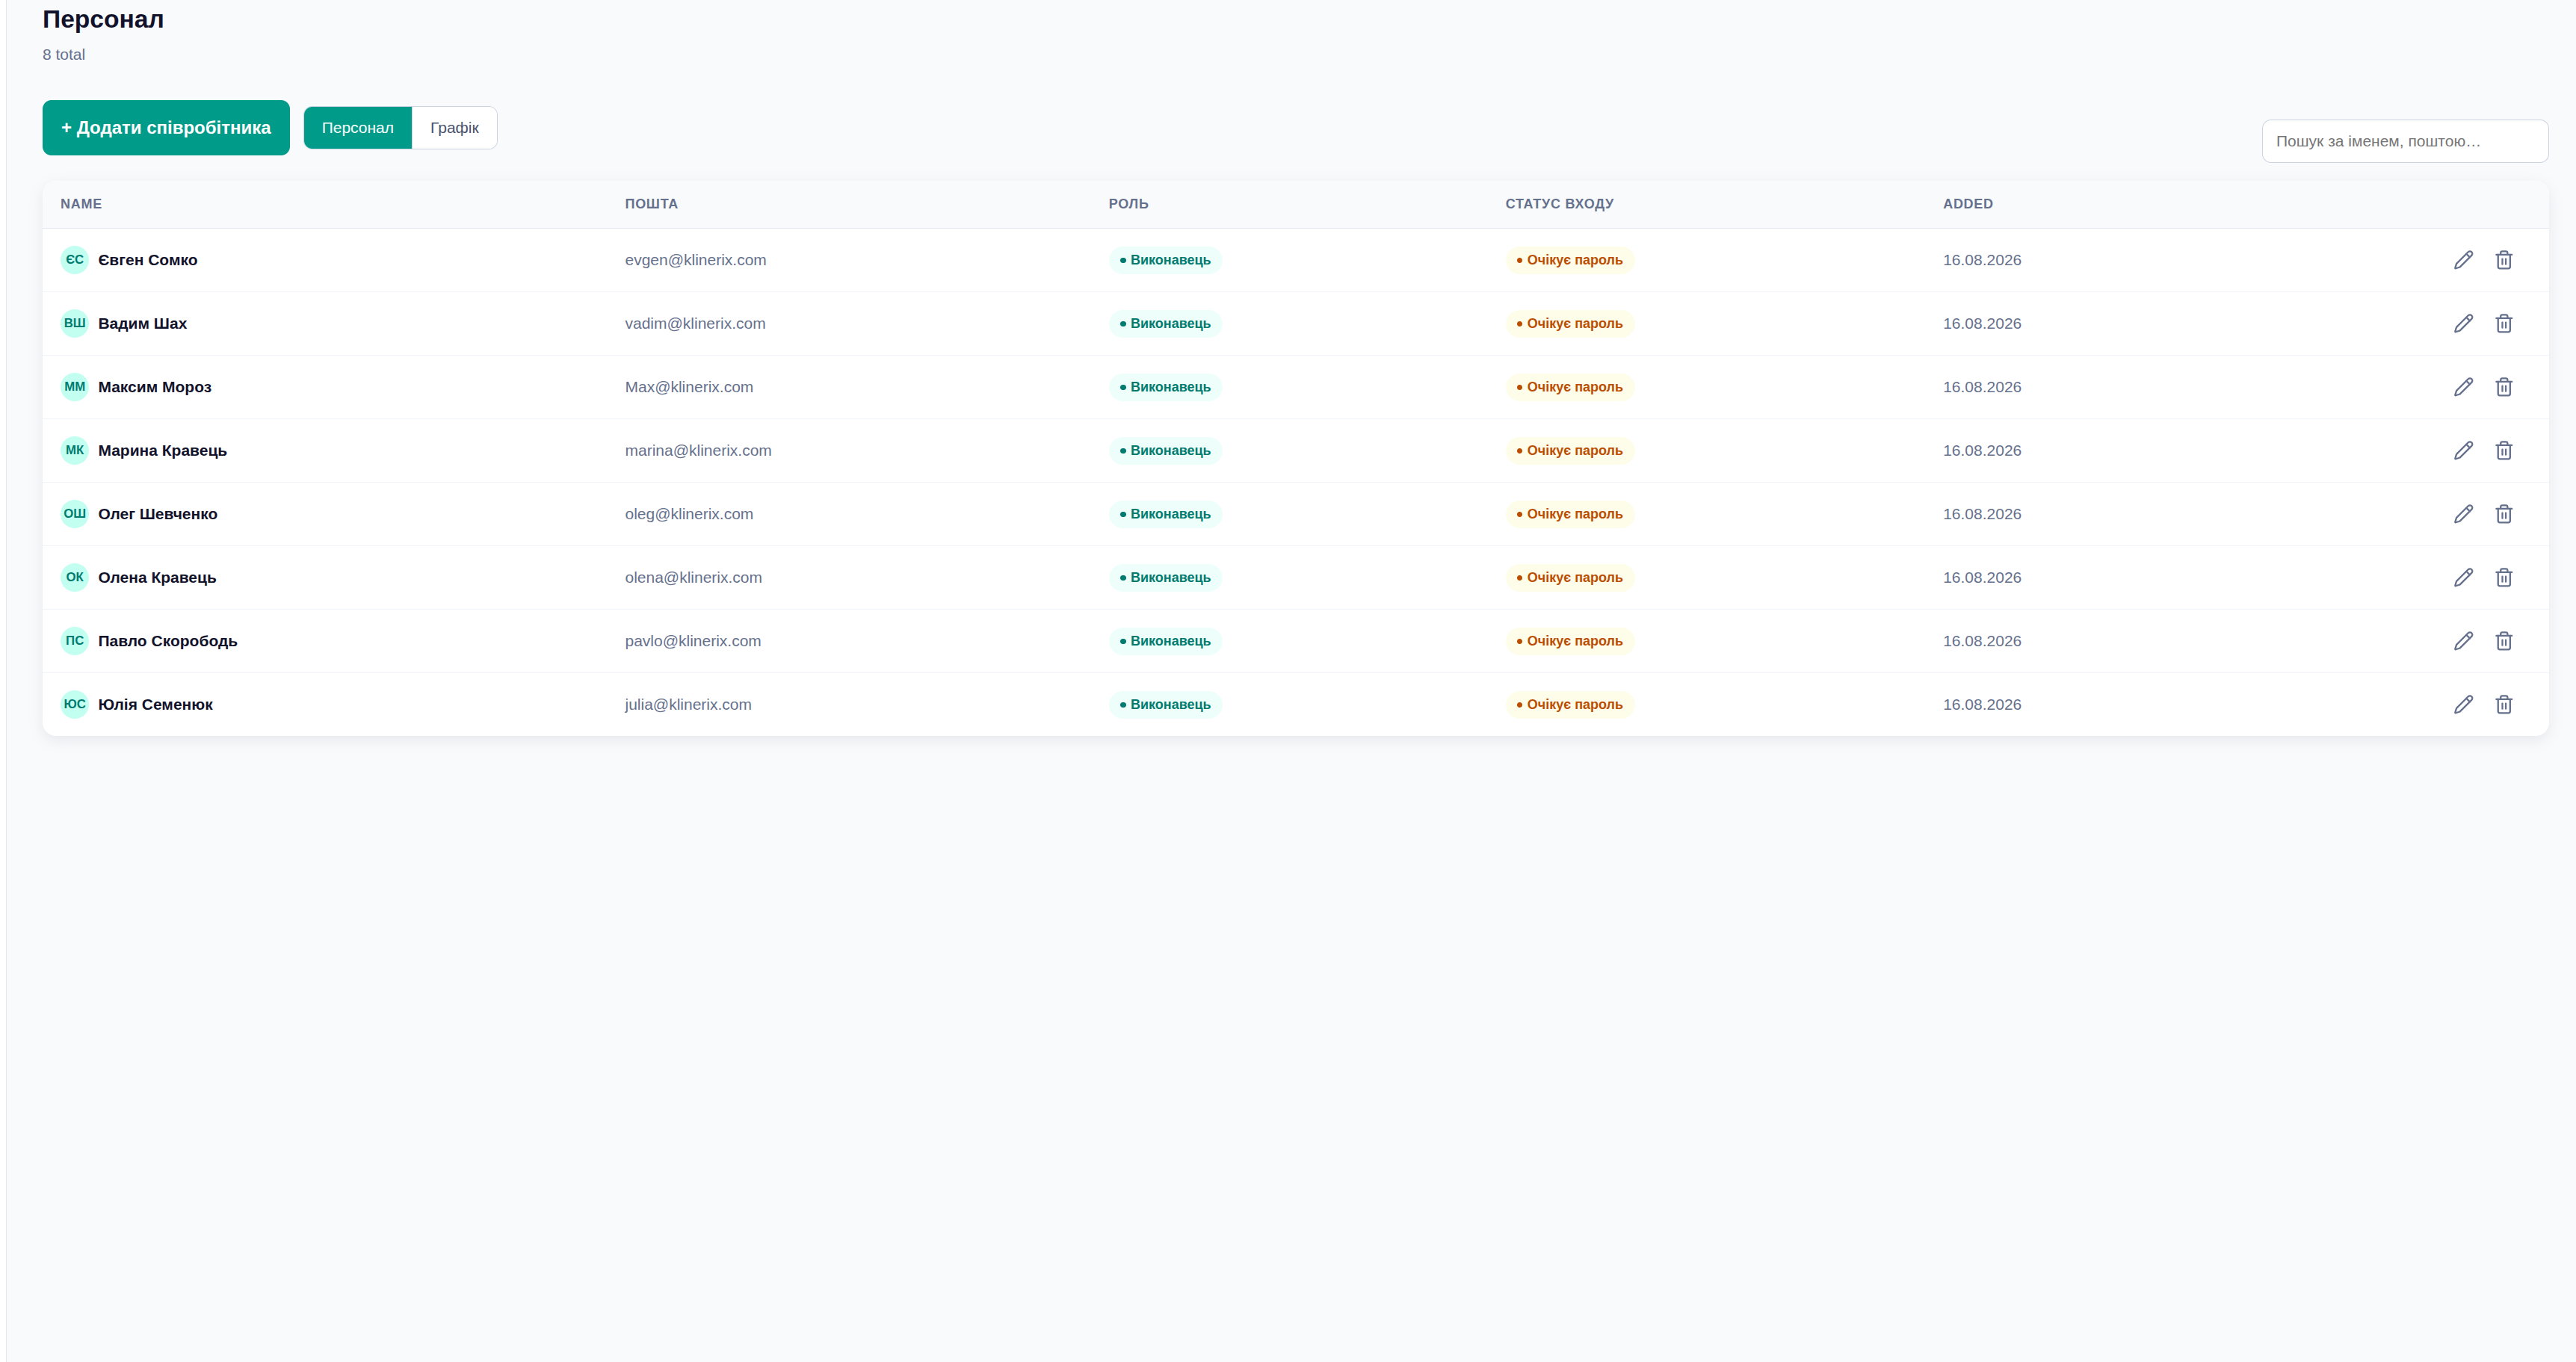This screenshot has height=1362, width=2576.
Task: Click the ОШ avatar badge
Action: (x=75, y=514)
